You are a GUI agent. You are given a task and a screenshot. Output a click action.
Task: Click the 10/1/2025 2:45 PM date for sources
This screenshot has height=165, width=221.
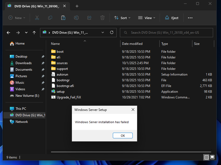[135, 63]
